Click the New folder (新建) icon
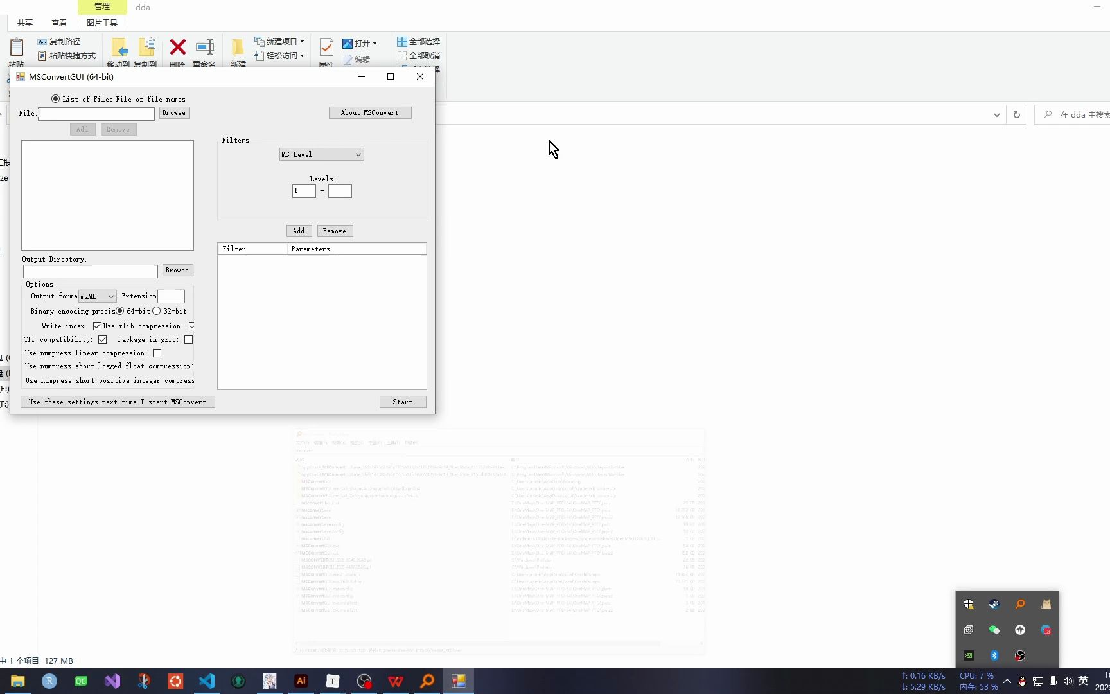The width and height of the screenshot is (1110, 694). pos(238,47)
